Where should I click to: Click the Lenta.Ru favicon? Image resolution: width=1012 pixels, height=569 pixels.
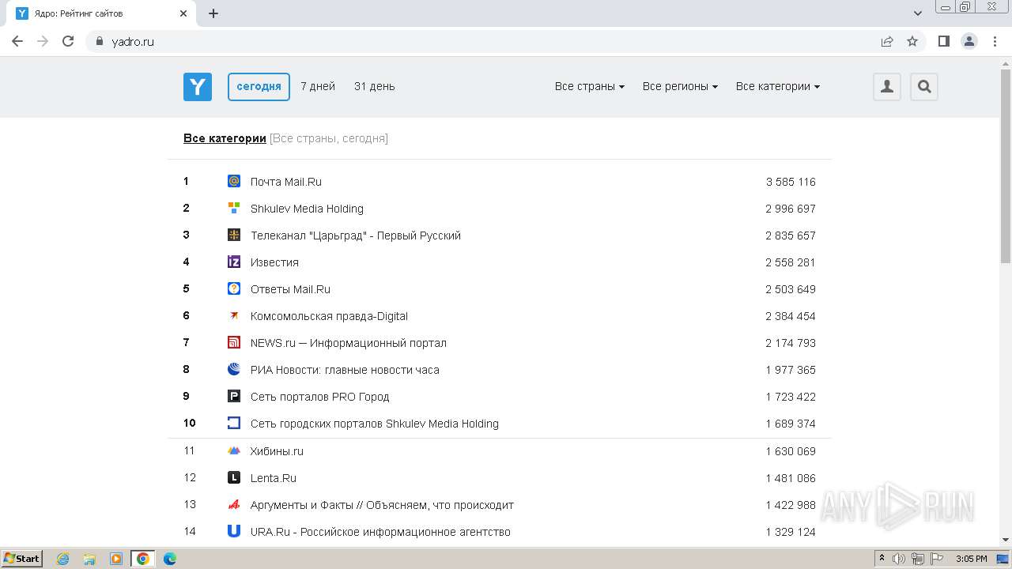tap(234, 478)
